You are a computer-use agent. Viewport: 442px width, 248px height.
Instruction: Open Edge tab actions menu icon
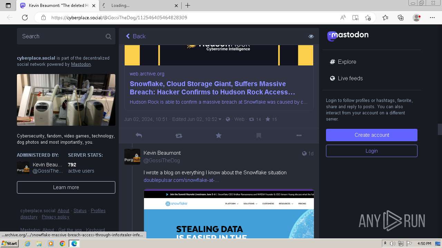8,6
